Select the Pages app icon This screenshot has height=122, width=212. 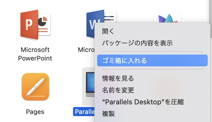(35, 87)
